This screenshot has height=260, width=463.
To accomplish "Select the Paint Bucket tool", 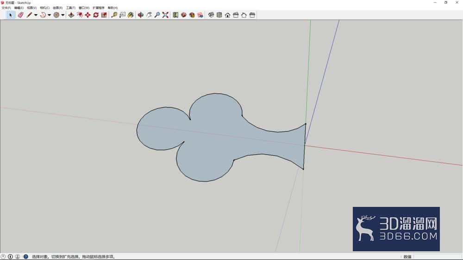I will [x=131, y=15].
